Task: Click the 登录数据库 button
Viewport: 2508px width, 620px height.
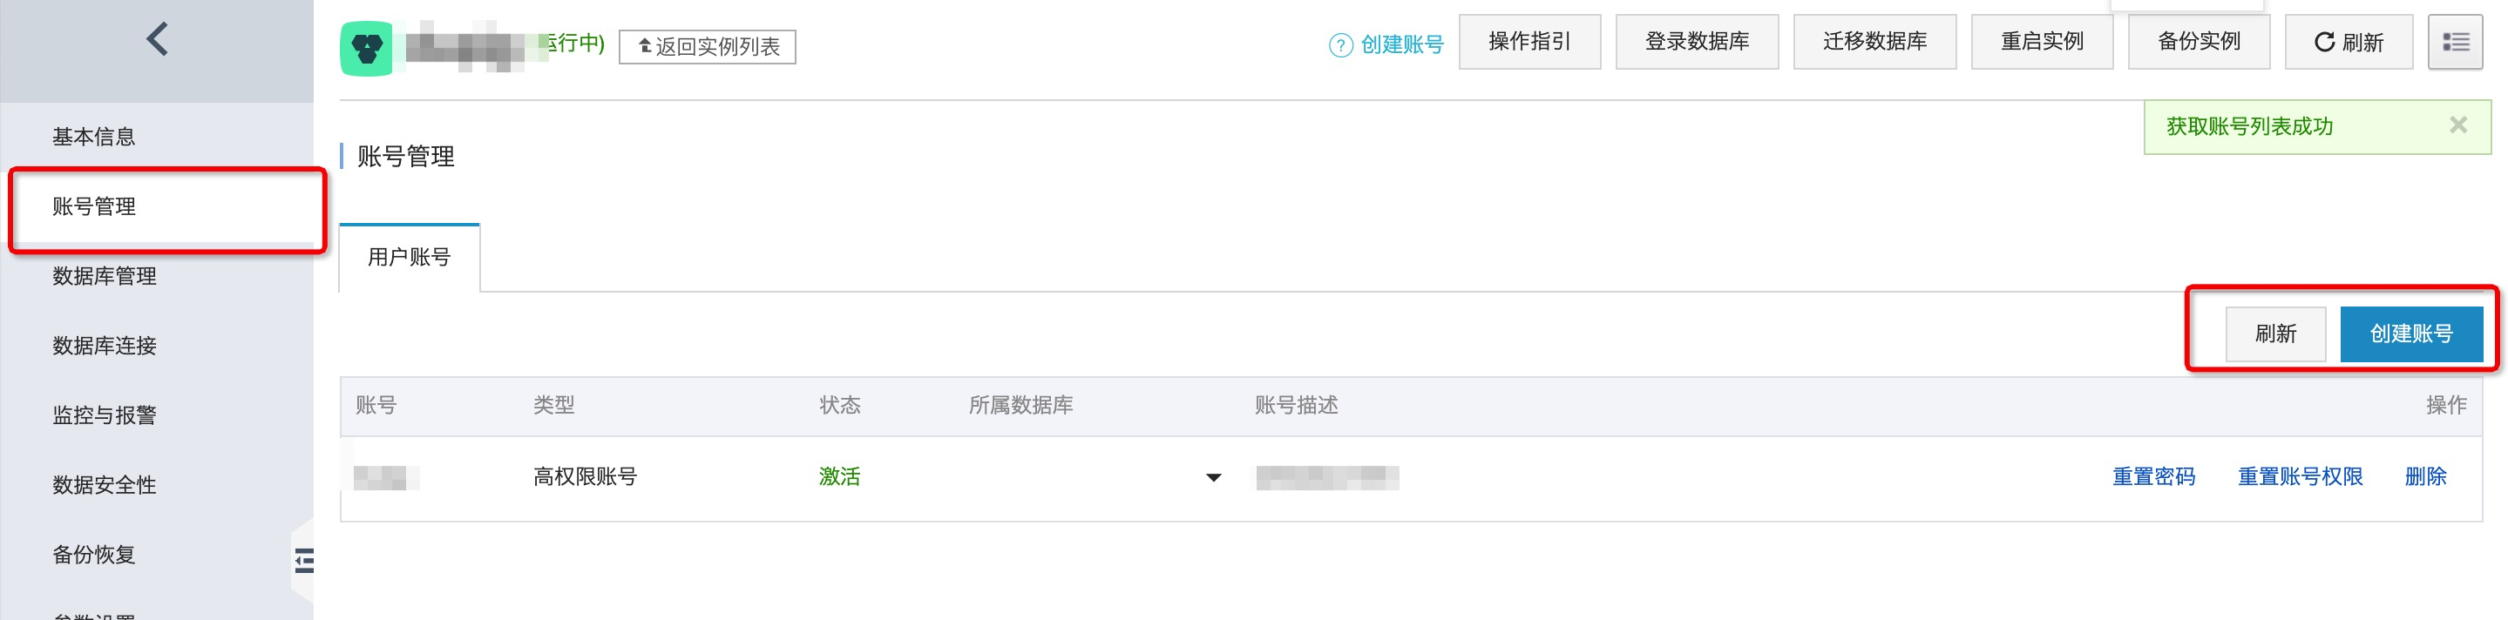Action: click(1697, 42)
